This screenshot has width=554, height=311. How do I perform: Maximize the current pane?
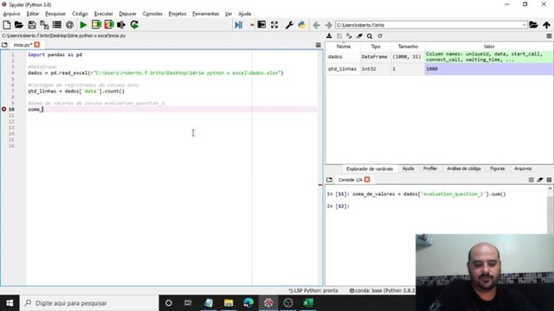point(261,25)
